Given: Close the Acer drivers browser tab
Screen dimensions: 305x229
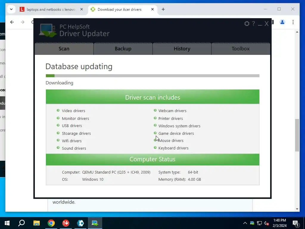Looking at the screenshot, I should click(x=152, y=9).
